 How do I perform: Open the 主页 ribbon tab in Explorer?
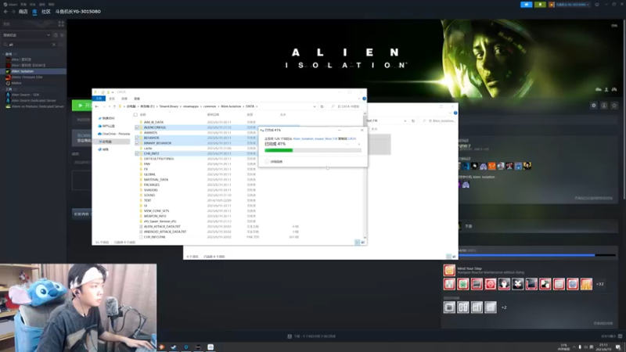tap(112, 99)
